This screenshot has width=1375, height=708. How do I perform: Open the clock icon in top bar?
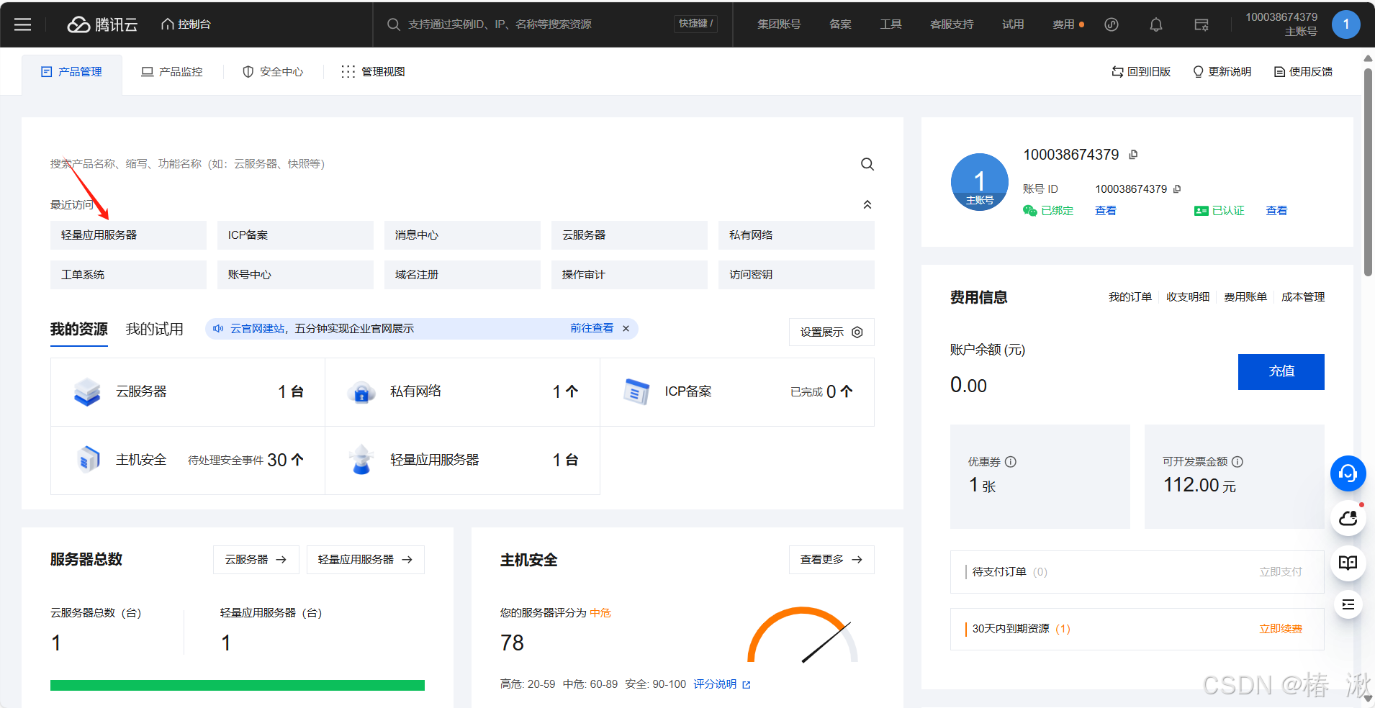1112,24
